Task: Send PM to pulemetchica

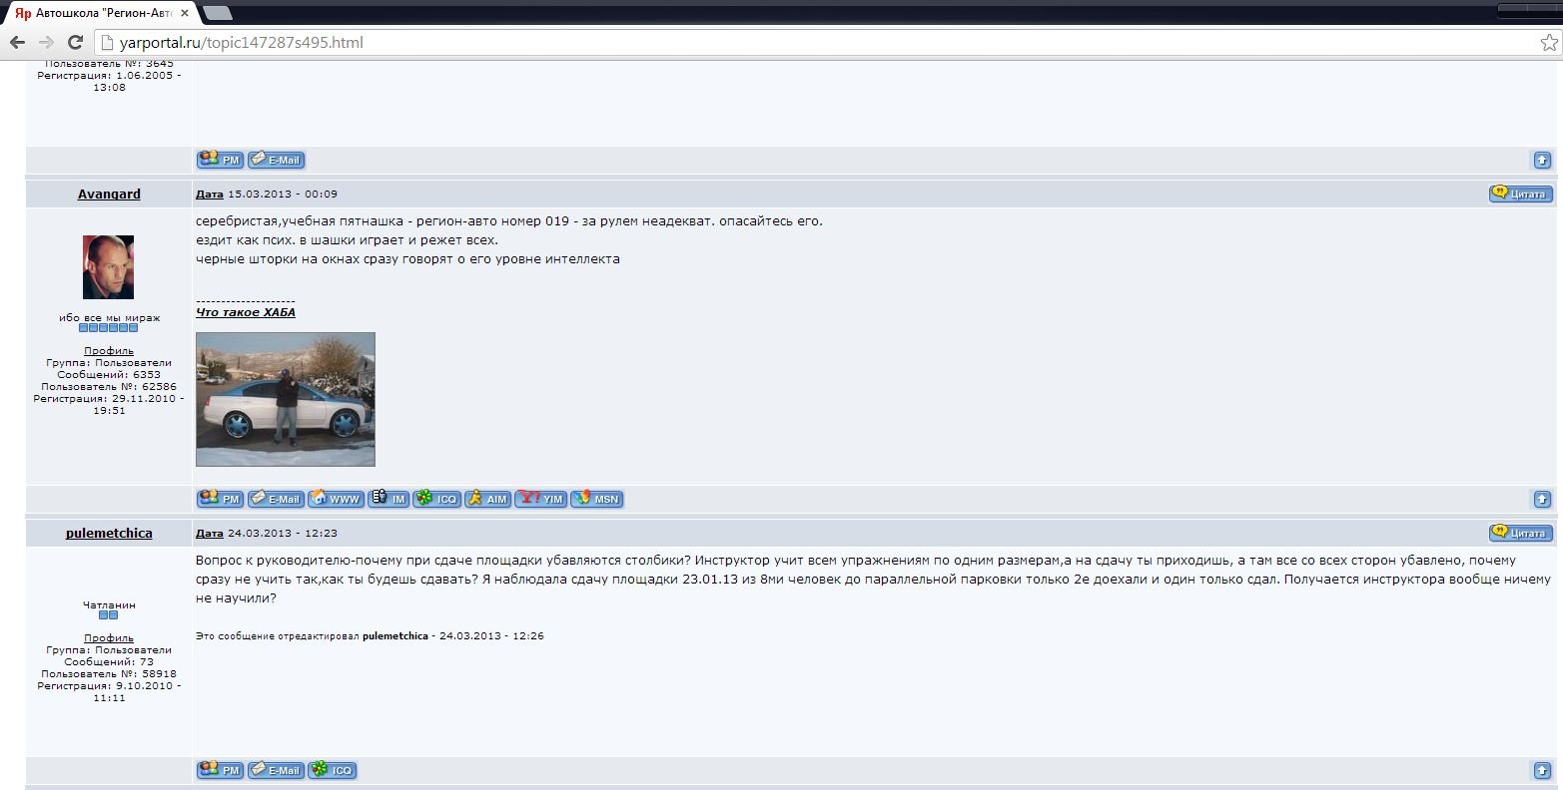Action: (221, 770)
